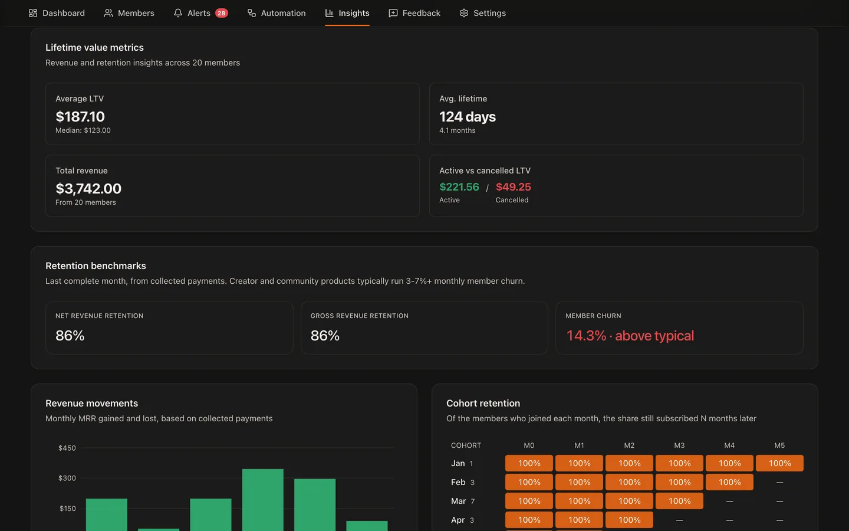Open the Dashboard tab
The image size is (849, 531).
(x=57, y=13)
